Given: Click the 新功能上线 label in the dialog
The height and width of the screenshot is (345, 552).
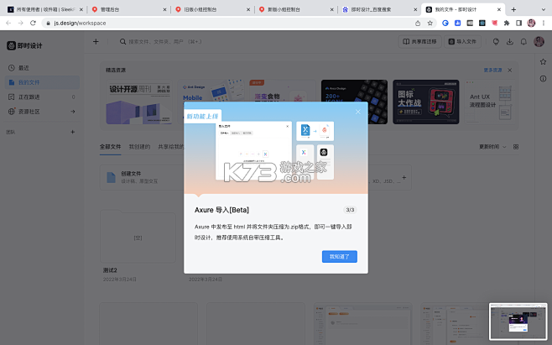Looking at the screenshot, I should coord(202,117).
